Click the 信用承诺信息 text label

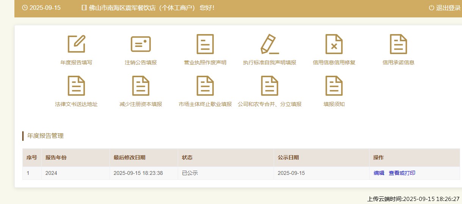click(x=398, y=62)
